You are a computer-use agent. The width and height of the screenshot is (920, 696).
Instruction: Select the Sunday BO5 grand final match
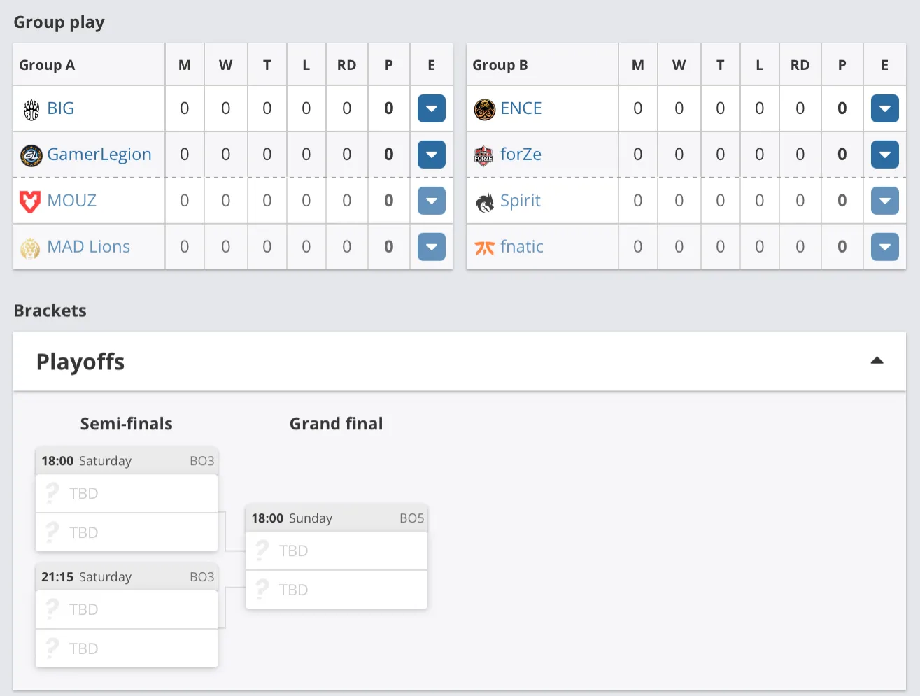tap(337, 557)
